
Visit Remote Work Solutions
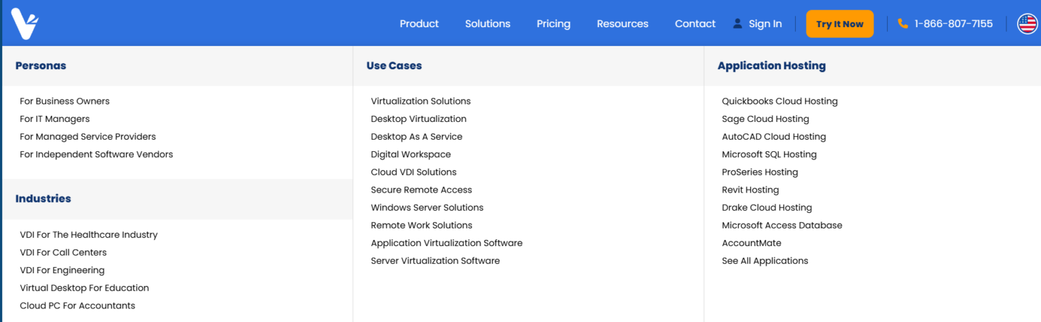click(x=422, y=225)
